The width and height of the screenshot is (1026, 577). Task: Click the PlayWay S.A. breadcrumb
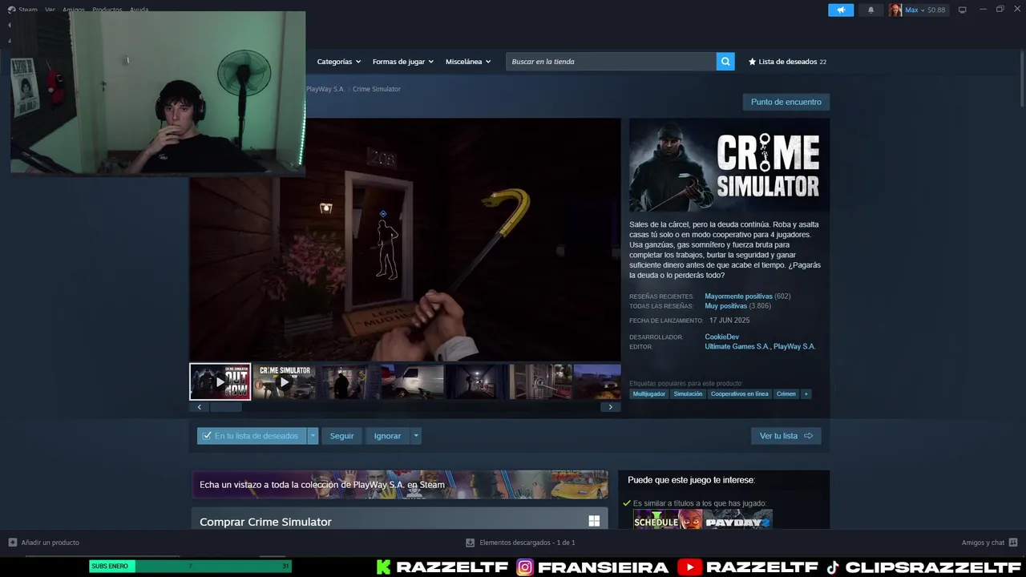325,89
